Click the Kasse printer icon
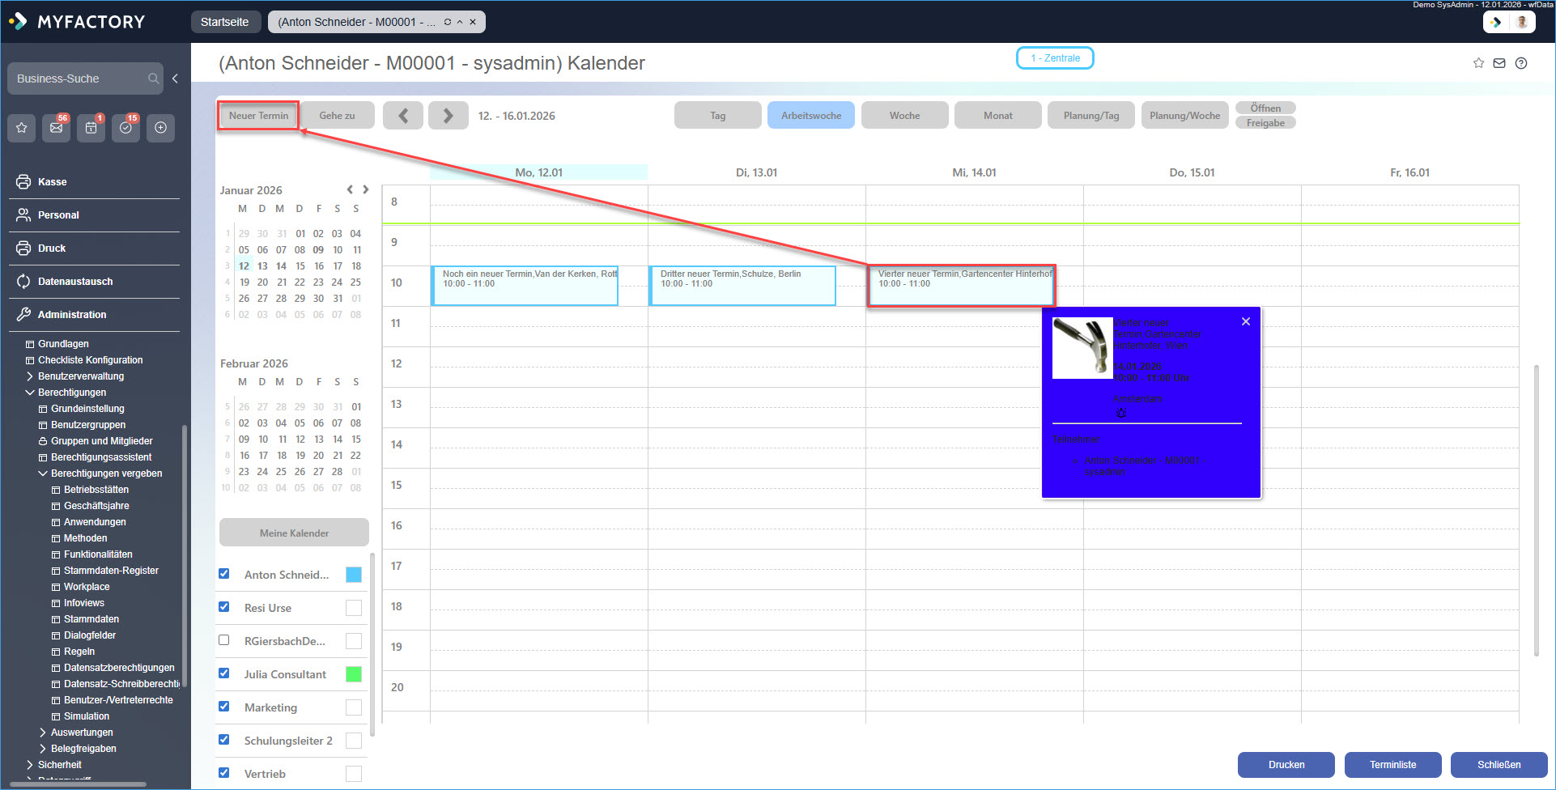The image size is (1556, 790). click(23, 182)
